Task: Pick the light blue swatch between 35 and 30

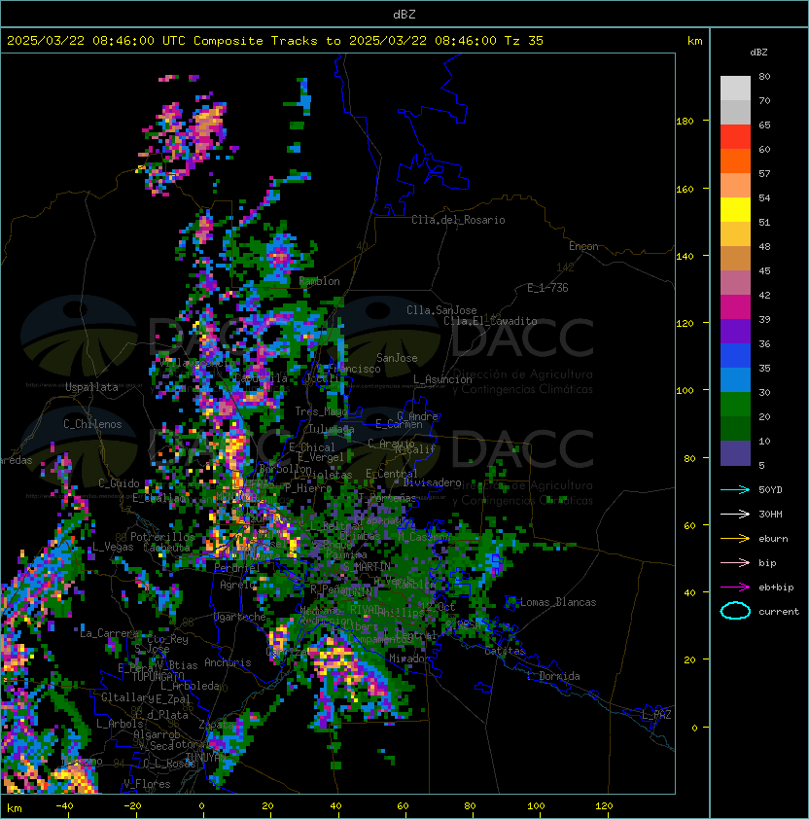Action: tap(735, 380)
